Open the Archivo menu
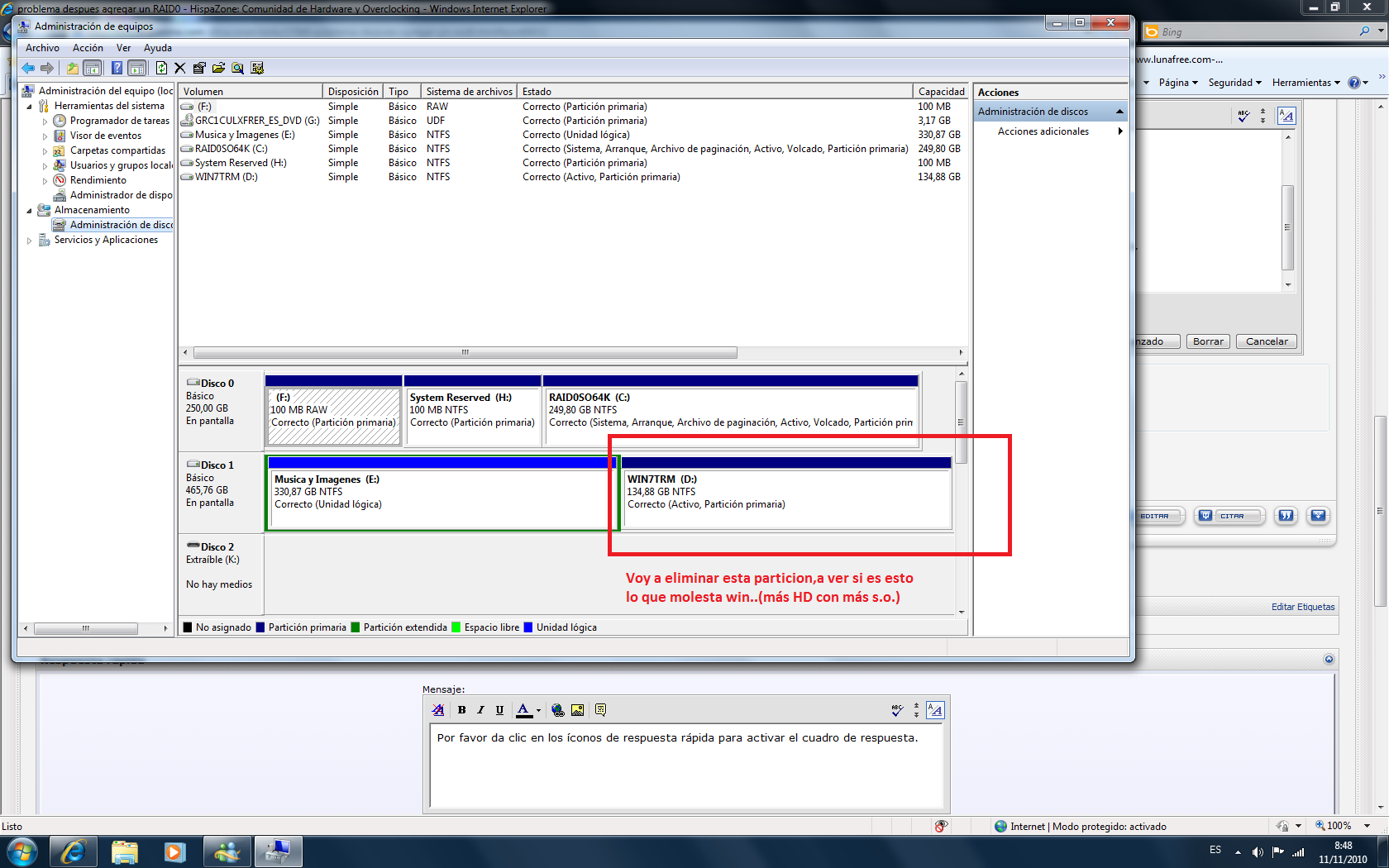1389x868 pixels. (x=42, y=48)
